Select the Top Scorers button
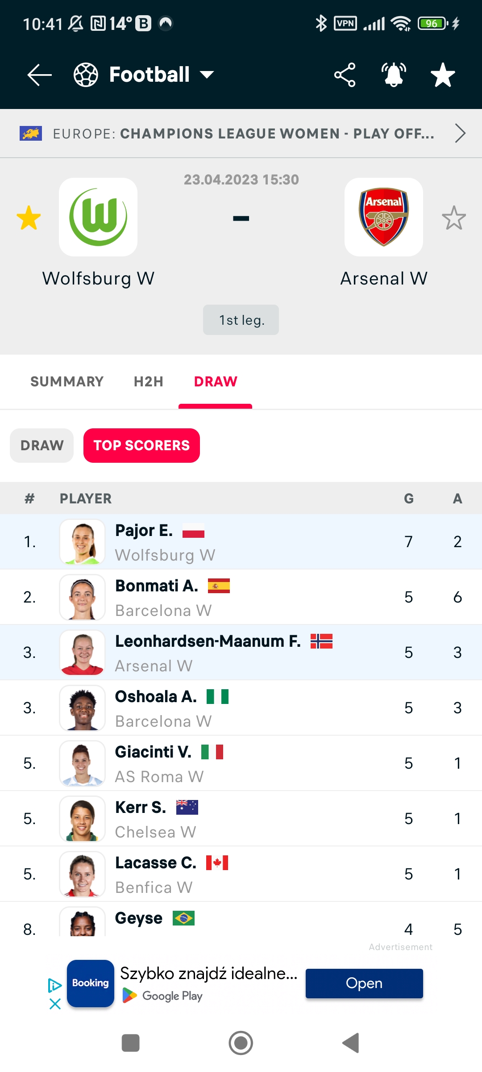Viewport: 482px width, 1072px height. point(141,445)
